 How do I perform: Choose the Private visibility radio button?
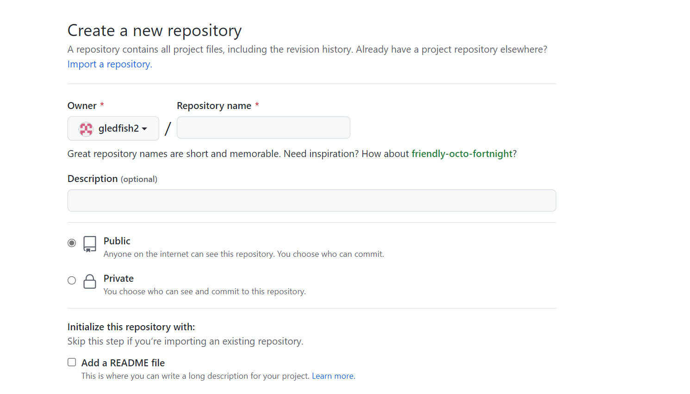[72, 280]
